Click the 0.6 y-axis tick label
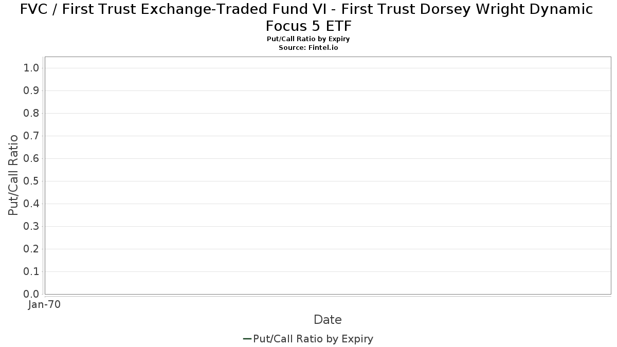The width and height of the screenshot is (617, 347). pos(31,158)
